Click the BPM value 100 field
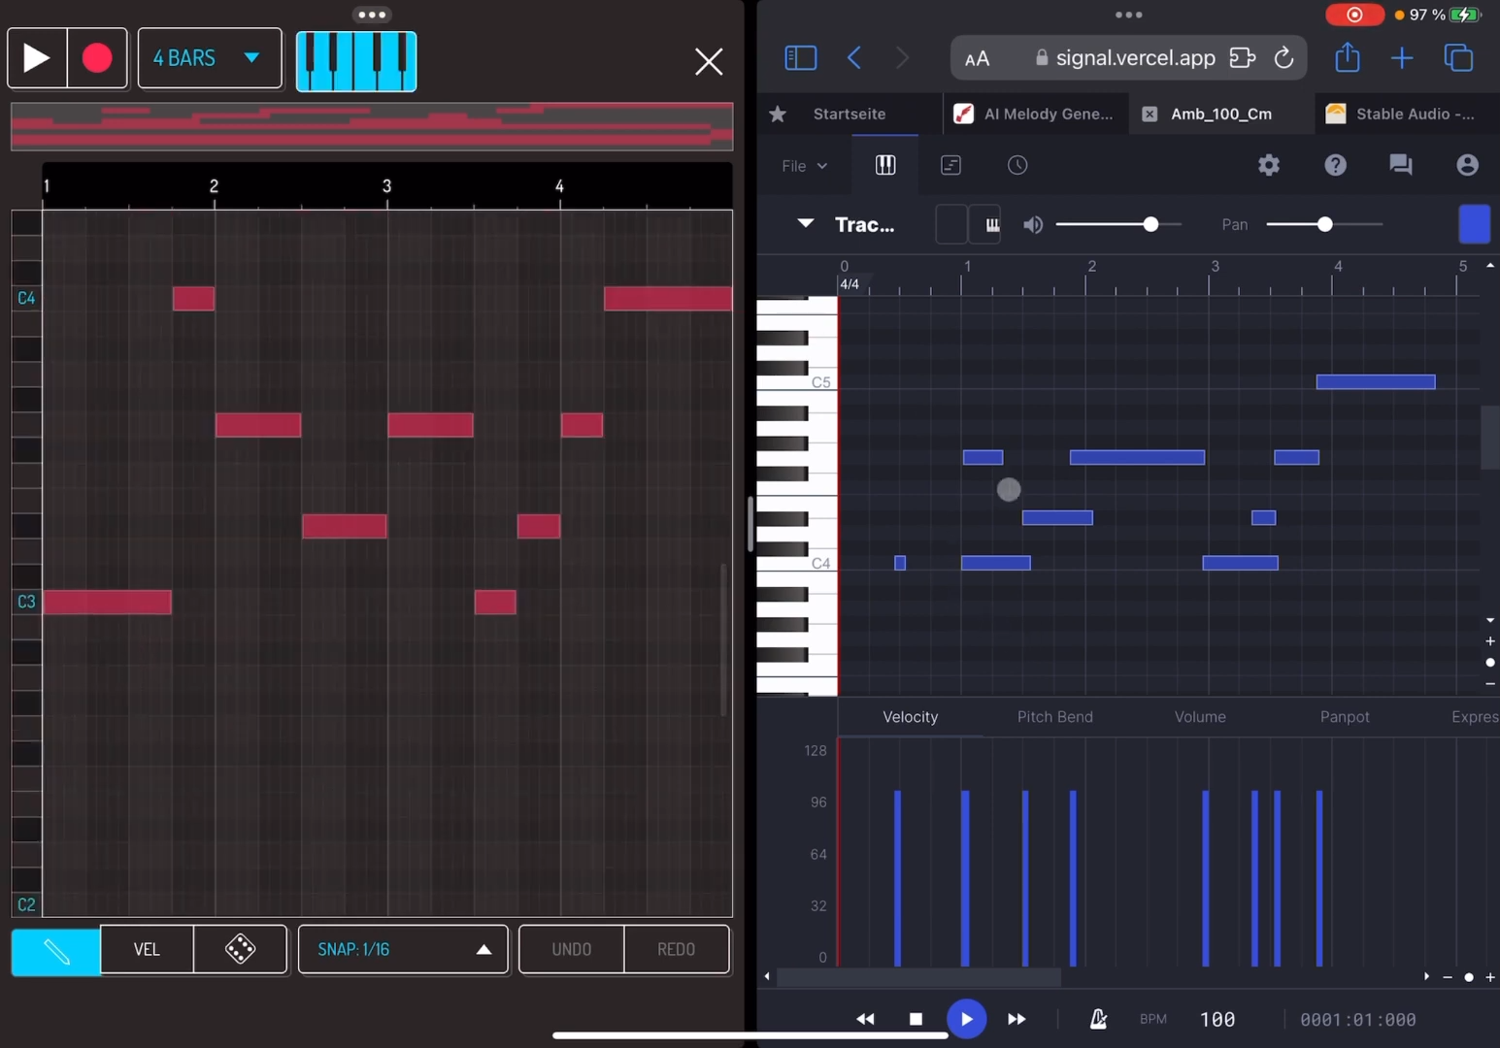 pos(1217,1019)
